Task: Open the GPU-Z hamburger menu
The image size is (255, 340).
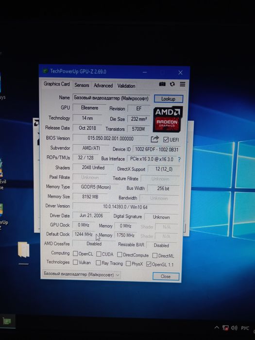Action: coord(182,84)
